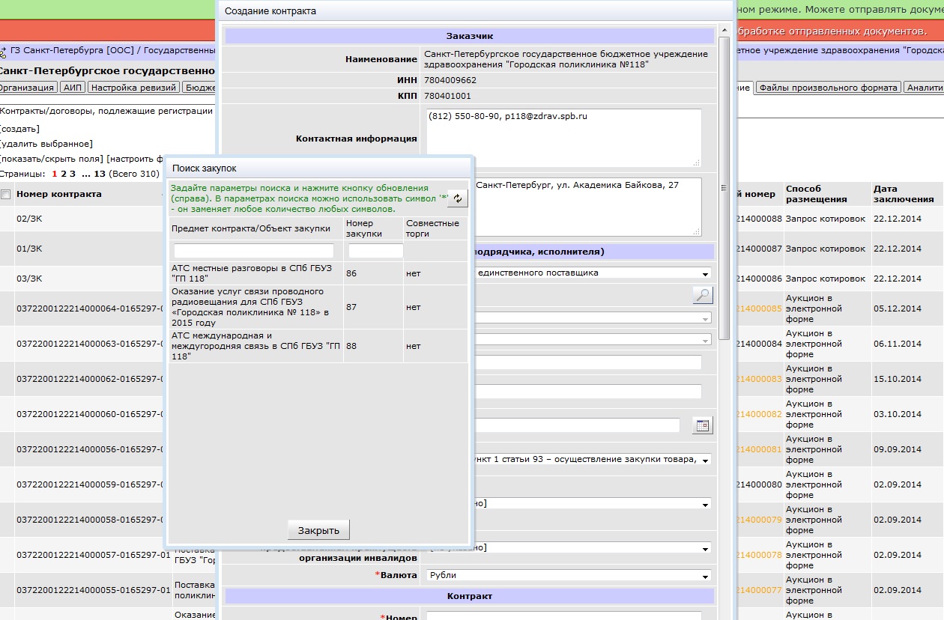Click the orange number link ending 214000081

point(760,449)
